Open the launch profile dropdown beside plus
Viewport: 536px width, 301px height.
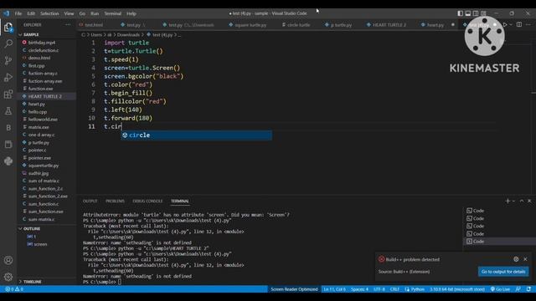513,201
